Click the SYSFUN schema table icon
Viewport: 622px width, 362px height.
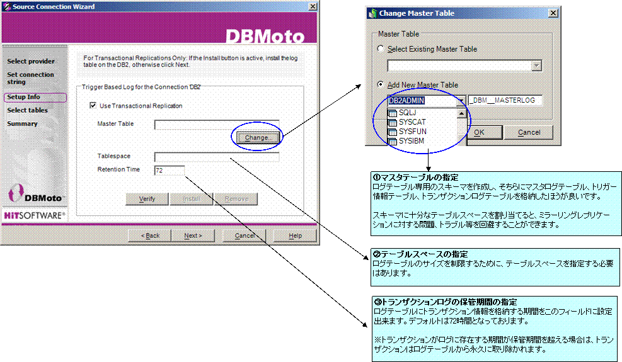[x=393, y=132]
